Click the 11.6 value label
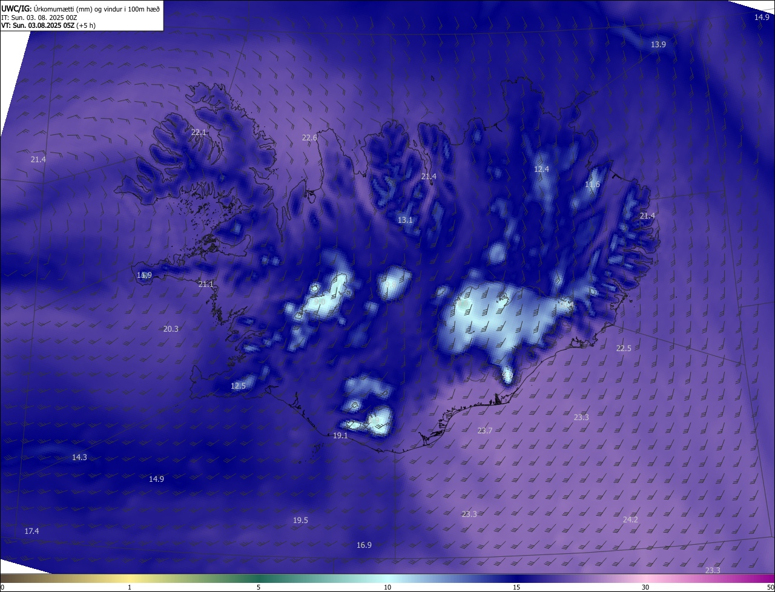The image size is (775, 592). [x=592, y=185]
